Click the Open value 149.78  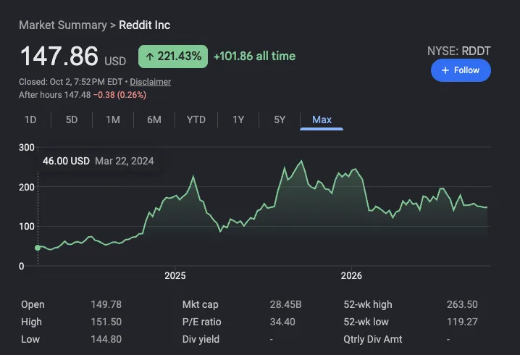(x=106, y=304)
